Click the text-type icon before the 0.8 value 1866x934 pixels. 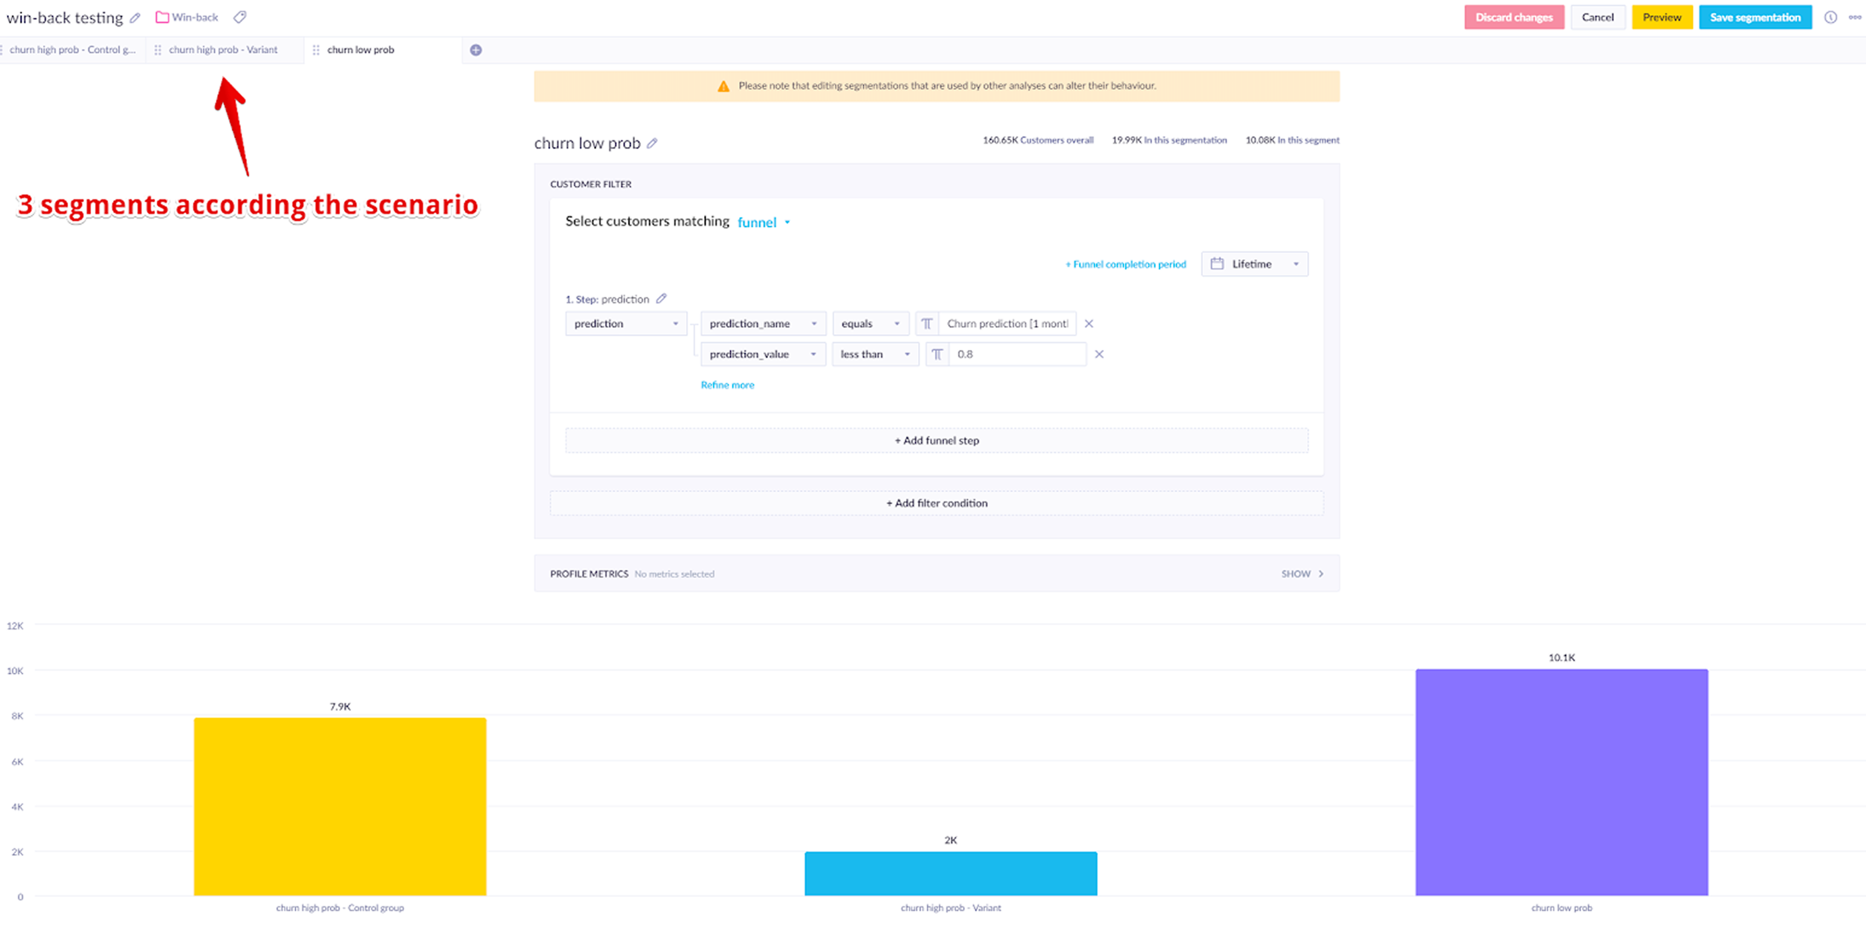(x=937, y=354)
